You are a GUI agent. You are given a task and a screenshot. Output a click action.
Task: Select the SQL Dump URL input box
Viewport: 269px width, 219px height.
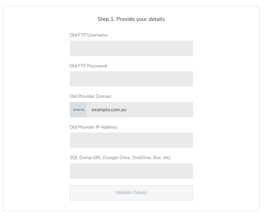tap(131, 171)
